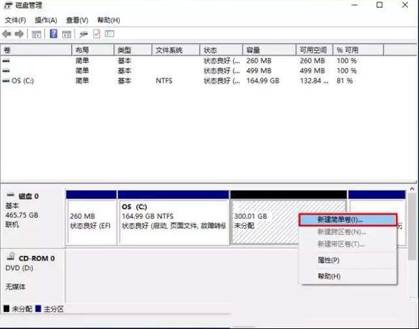Click the Forward arrow toolbar icon
Image resolution: width=419 pixels, height=329 pixels.
(19, 34)
